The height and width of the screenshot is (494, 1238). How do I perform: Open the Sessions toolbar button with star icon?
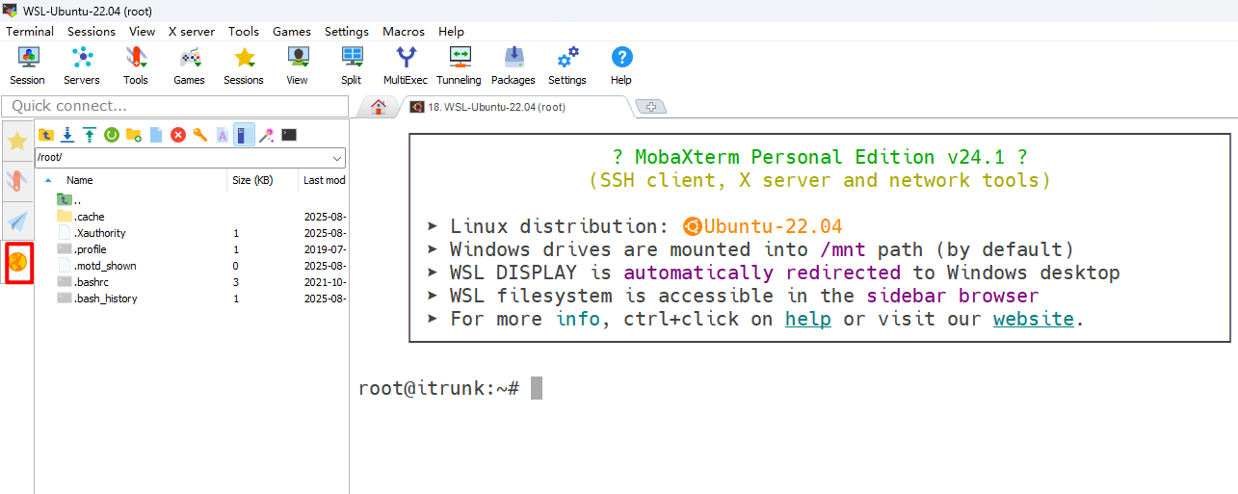(244, 65)
